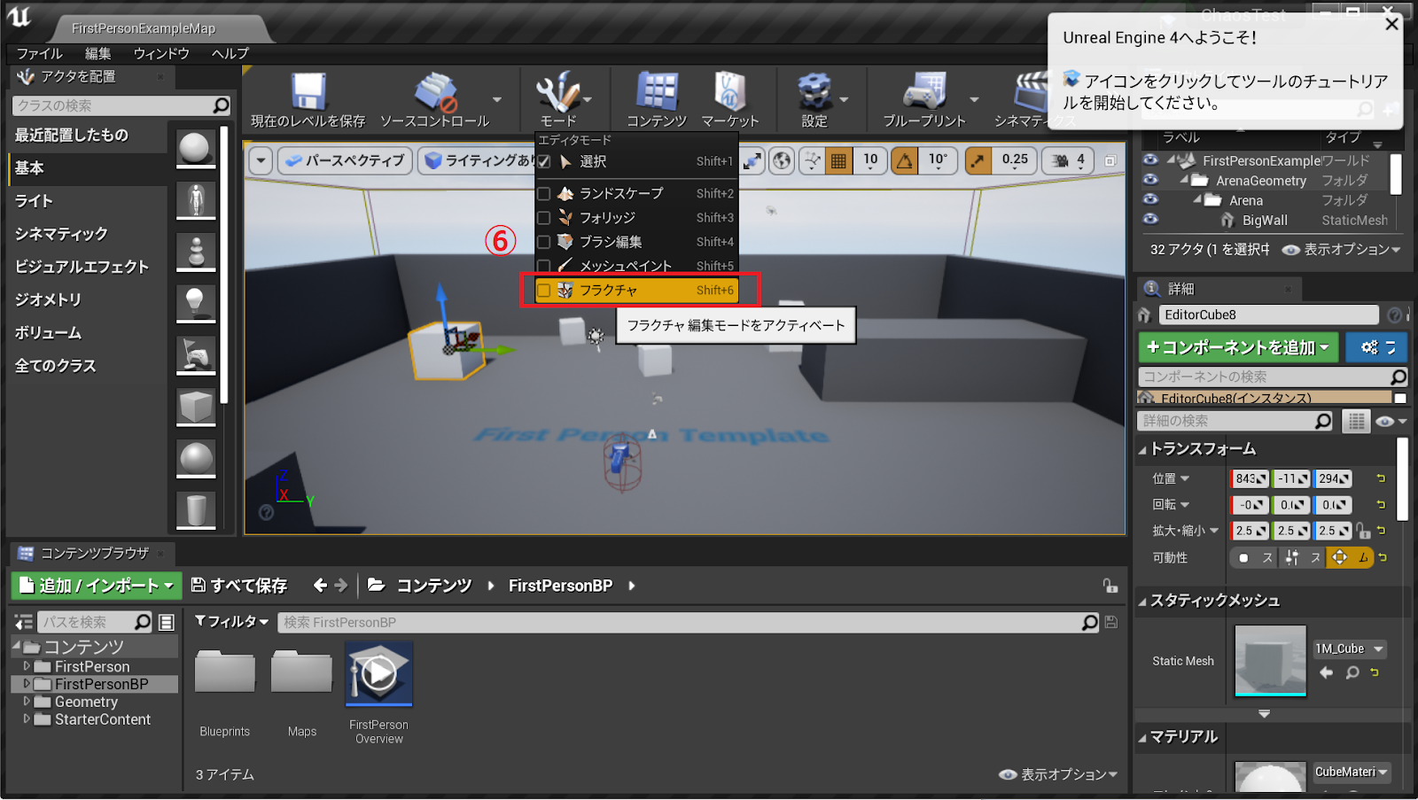Open the Window menu
The width and height of the screenshot is (1418, 800).
pyautogui.click(x=161, y=53)
